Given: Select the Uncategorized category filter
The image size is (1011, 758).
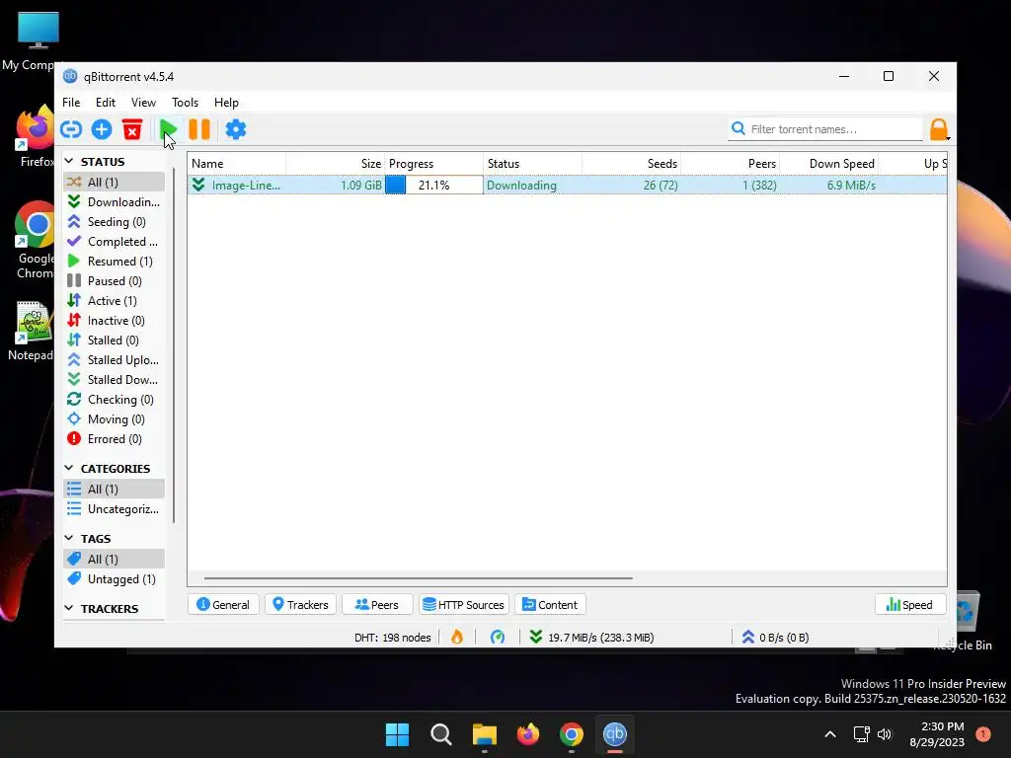Looking at the screenshot, I should pos(115,509).
